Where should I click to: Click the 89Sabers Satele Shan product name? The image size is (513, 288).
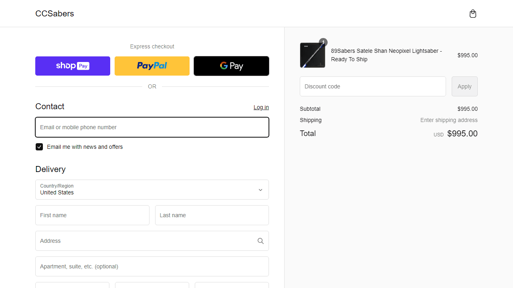point(386,55)
